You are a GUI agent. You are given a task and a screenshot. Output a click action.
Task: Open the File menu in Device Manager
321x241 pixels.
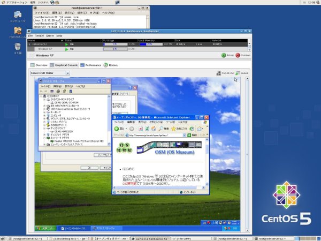(45, 86)
